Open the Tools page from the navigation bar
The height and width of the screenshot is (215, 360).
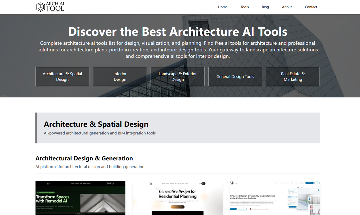(x=245, y=7)
